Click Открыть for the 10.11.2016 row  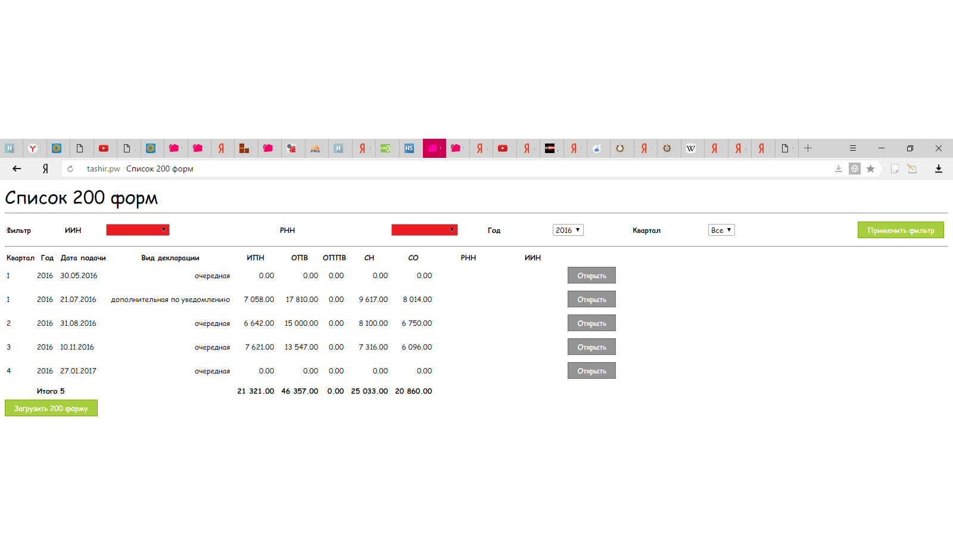pyautogui.click(x=591, y=347)
